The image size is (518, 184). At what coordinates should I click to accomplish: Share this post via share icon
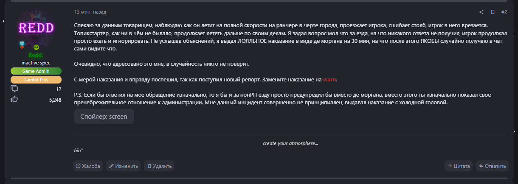coord(481,12)
